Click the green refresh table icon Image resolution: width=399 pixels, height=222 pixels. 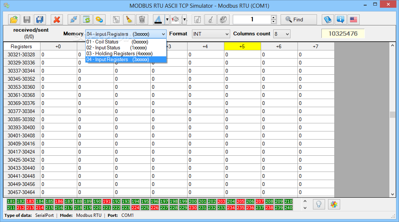tap(86, 20)
